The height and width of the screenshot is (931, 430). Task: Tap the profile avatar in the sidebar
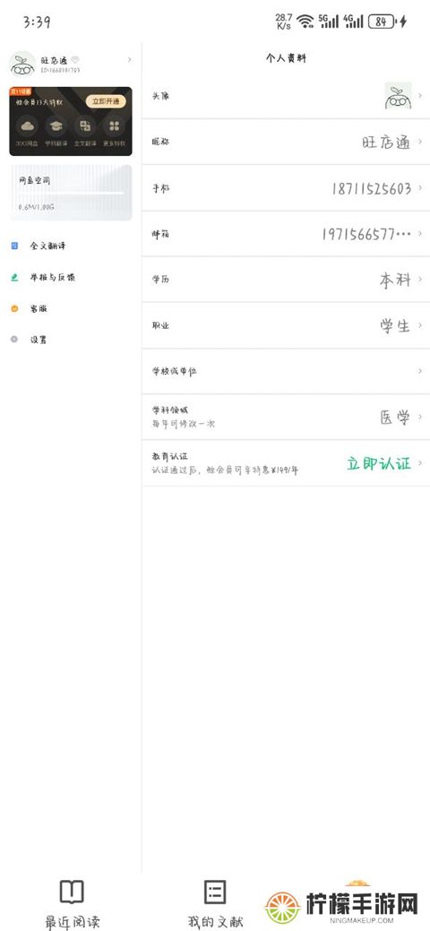22,65
